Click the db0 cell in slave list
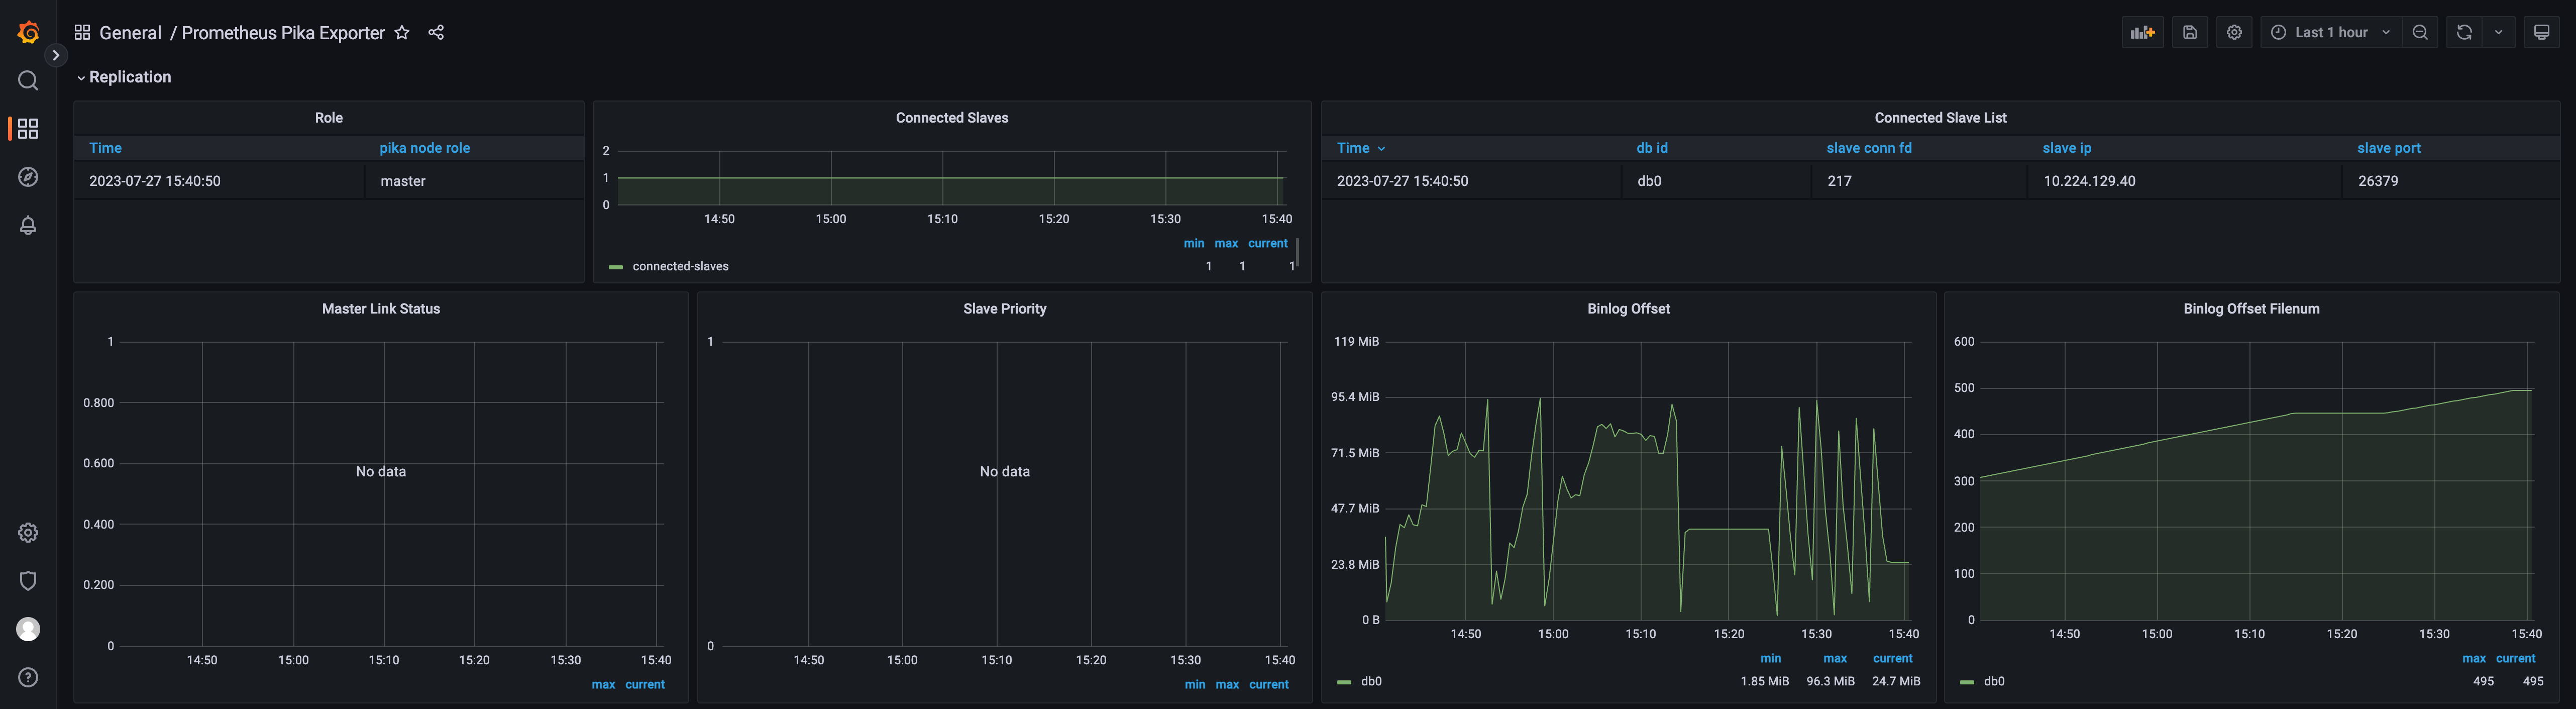The height and width of the screenshot is (709, 2576). tap(1716, 181)
